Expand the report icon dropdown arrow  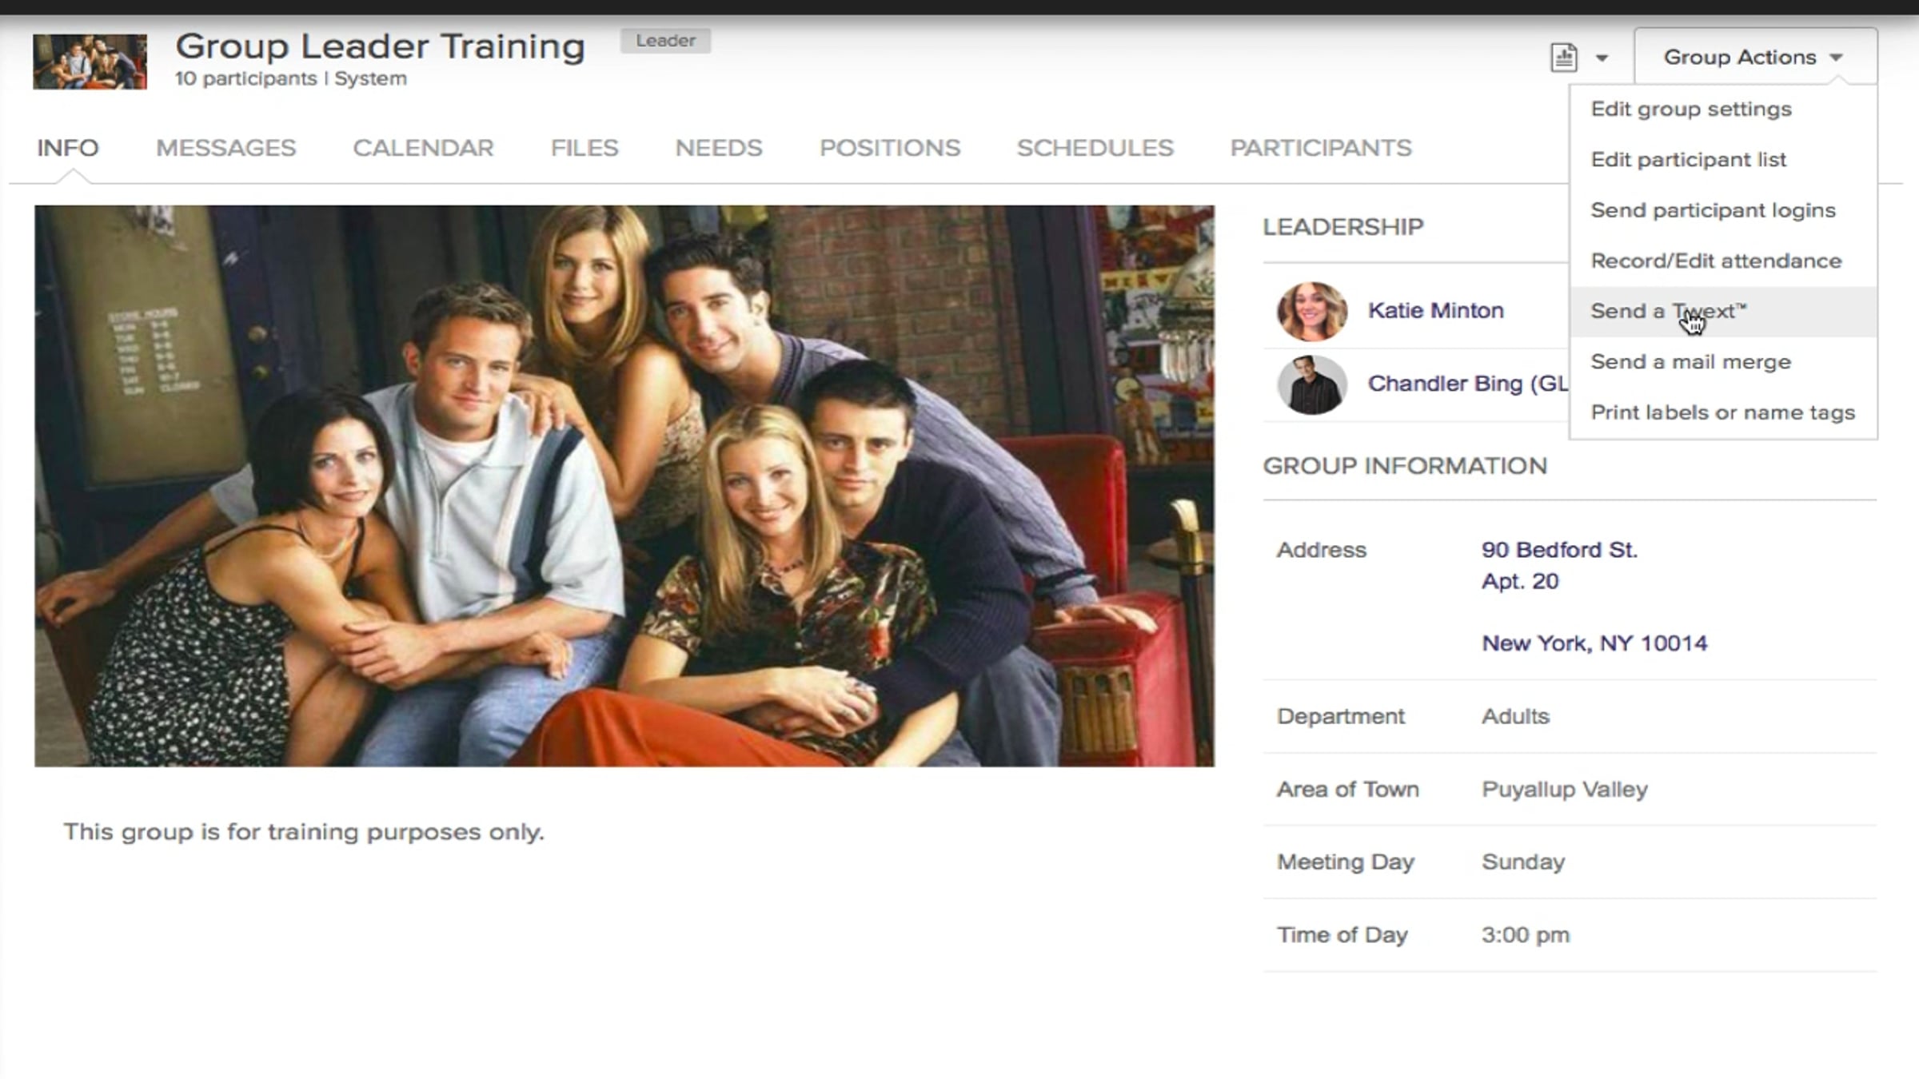1602,58
